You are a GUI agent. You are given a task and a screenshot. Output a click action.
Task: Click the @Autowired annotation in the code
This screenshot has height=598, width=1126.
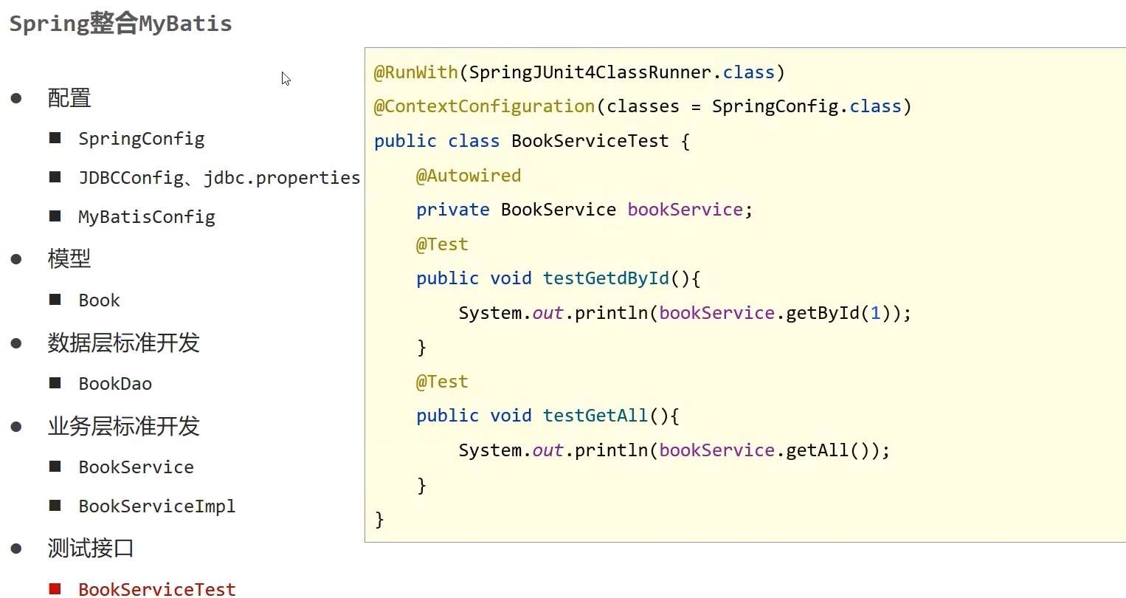pyautogui.click(x=469, y=176)
